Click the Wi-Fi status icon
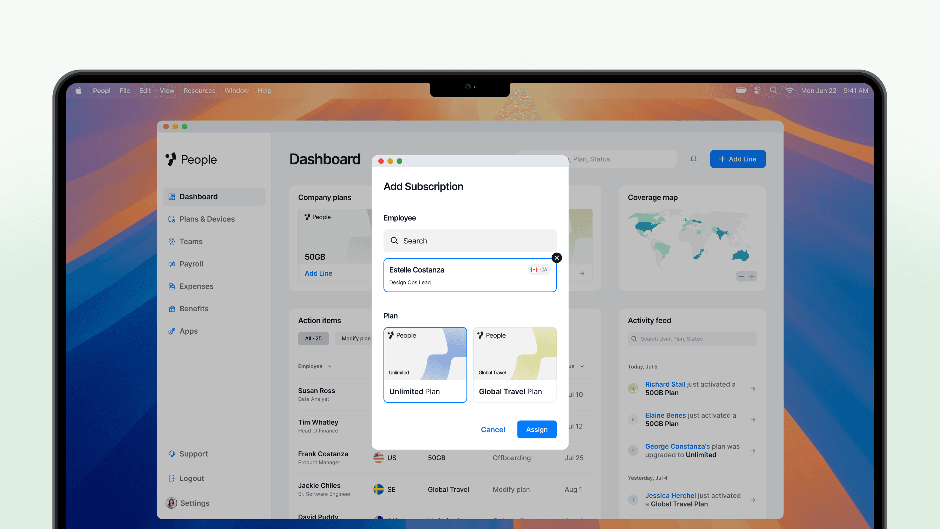The image size is (940, 529). click(789, 90)
